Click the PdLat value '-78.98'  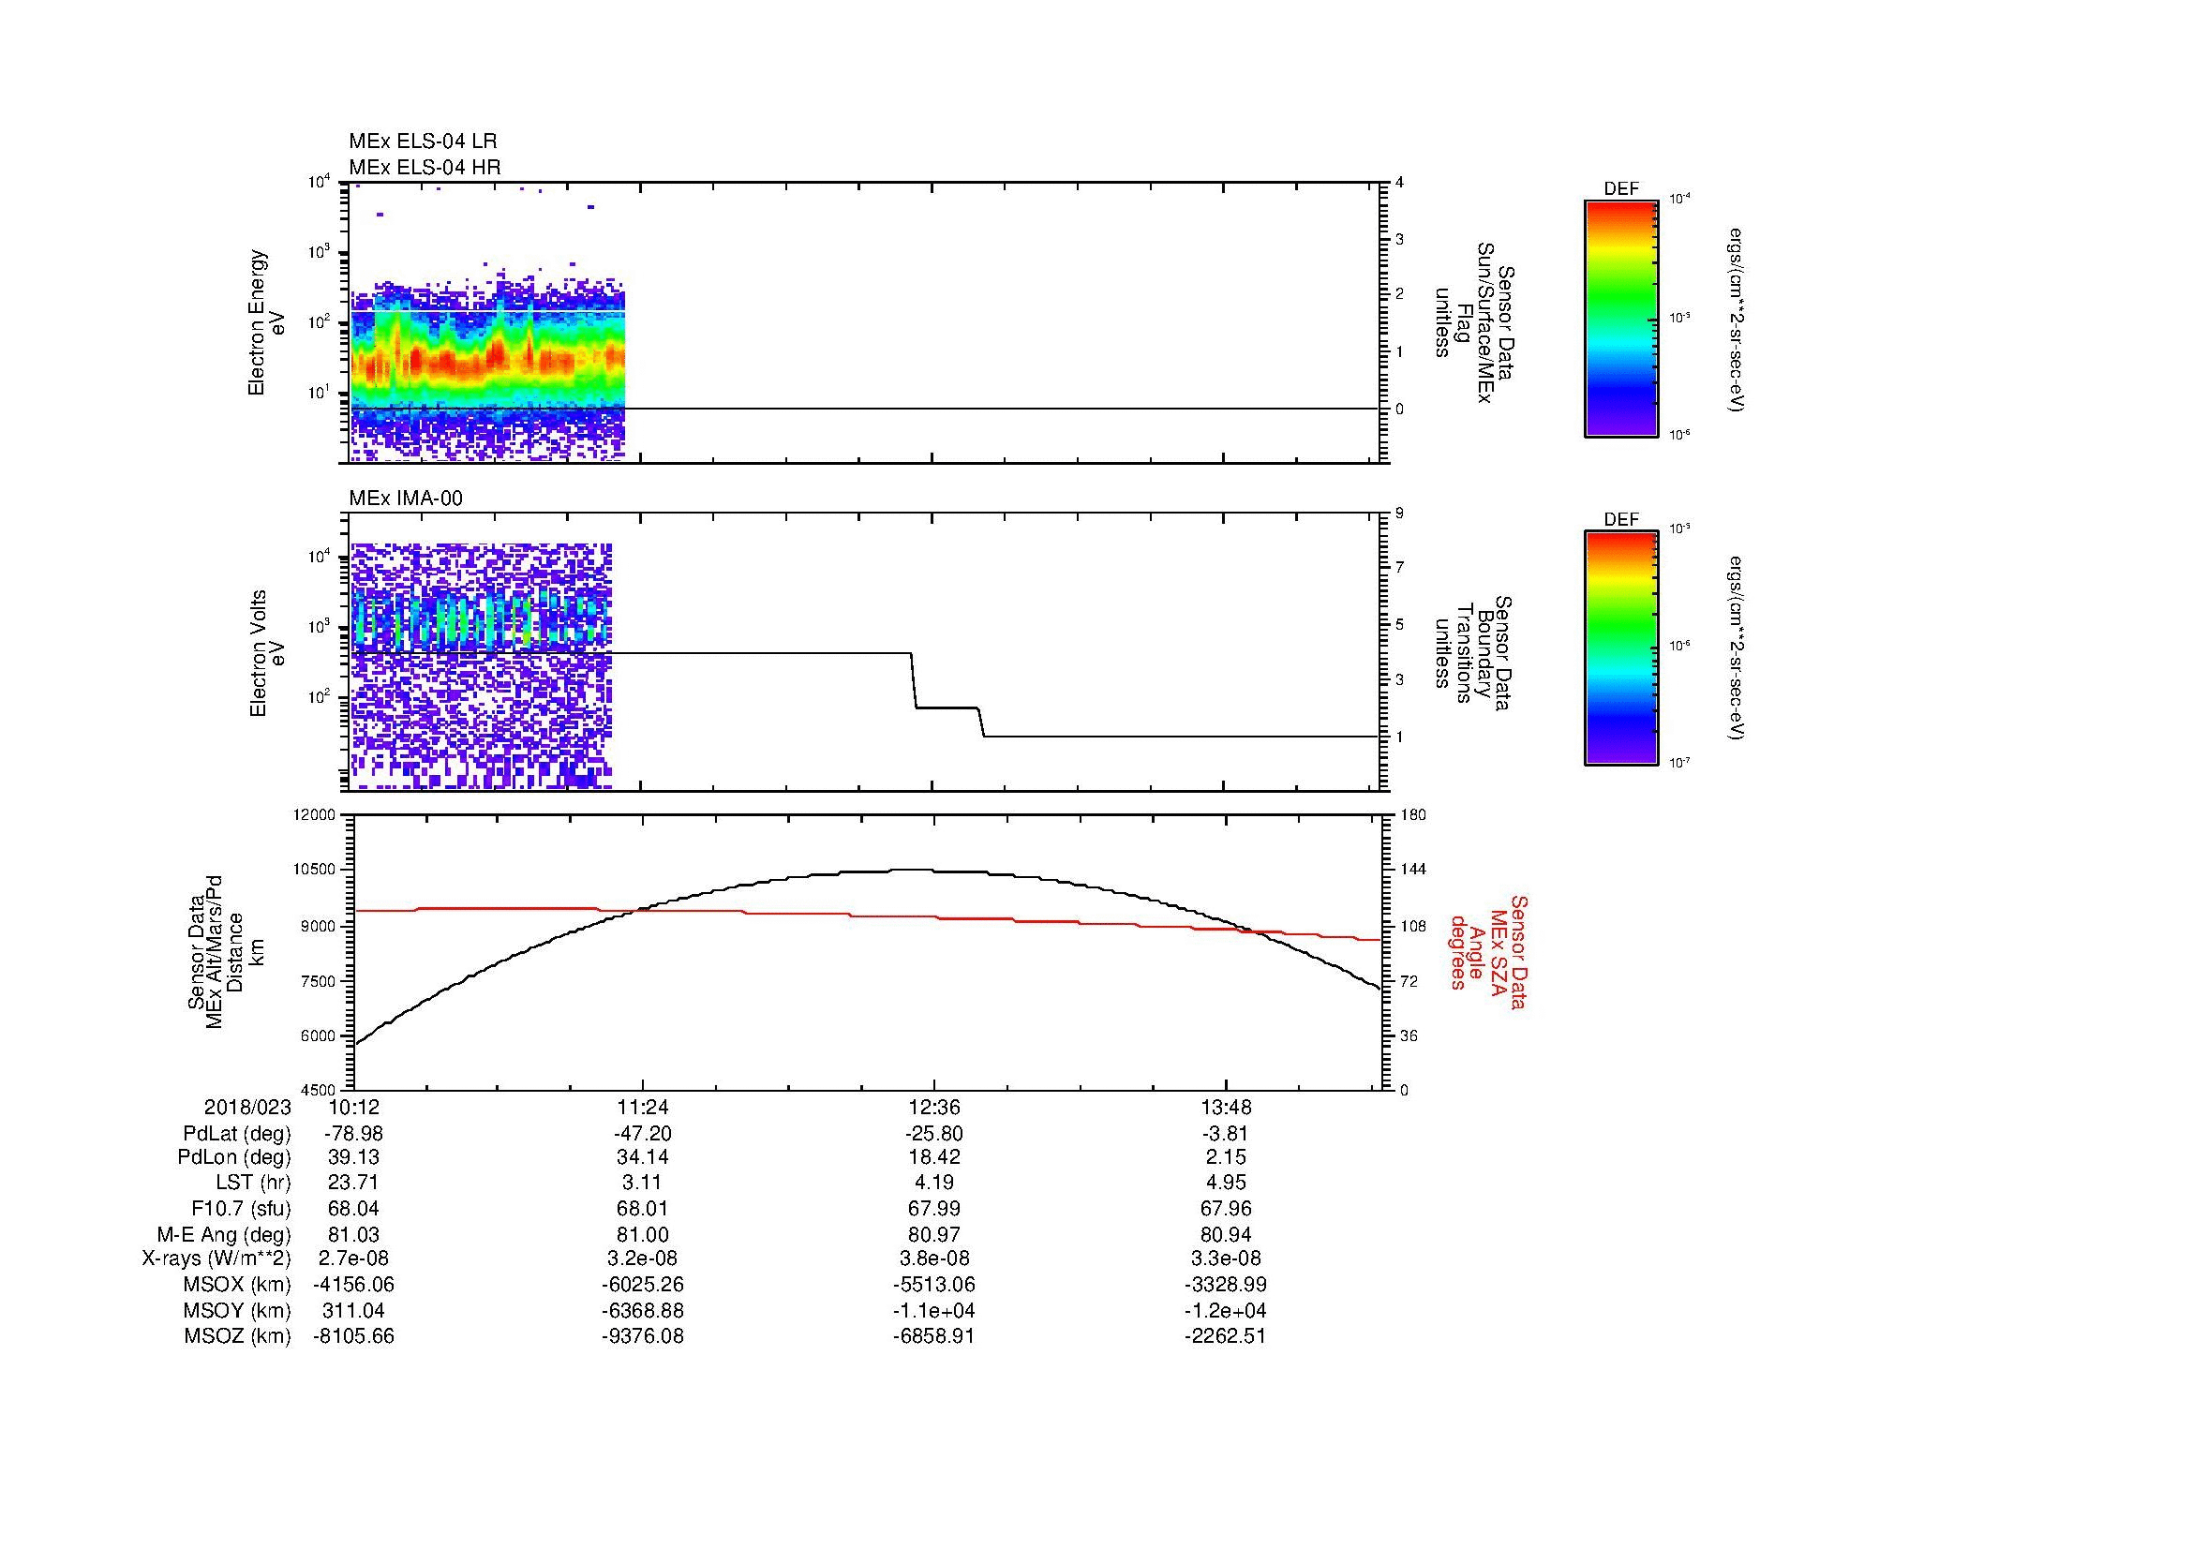point(353,1134)
